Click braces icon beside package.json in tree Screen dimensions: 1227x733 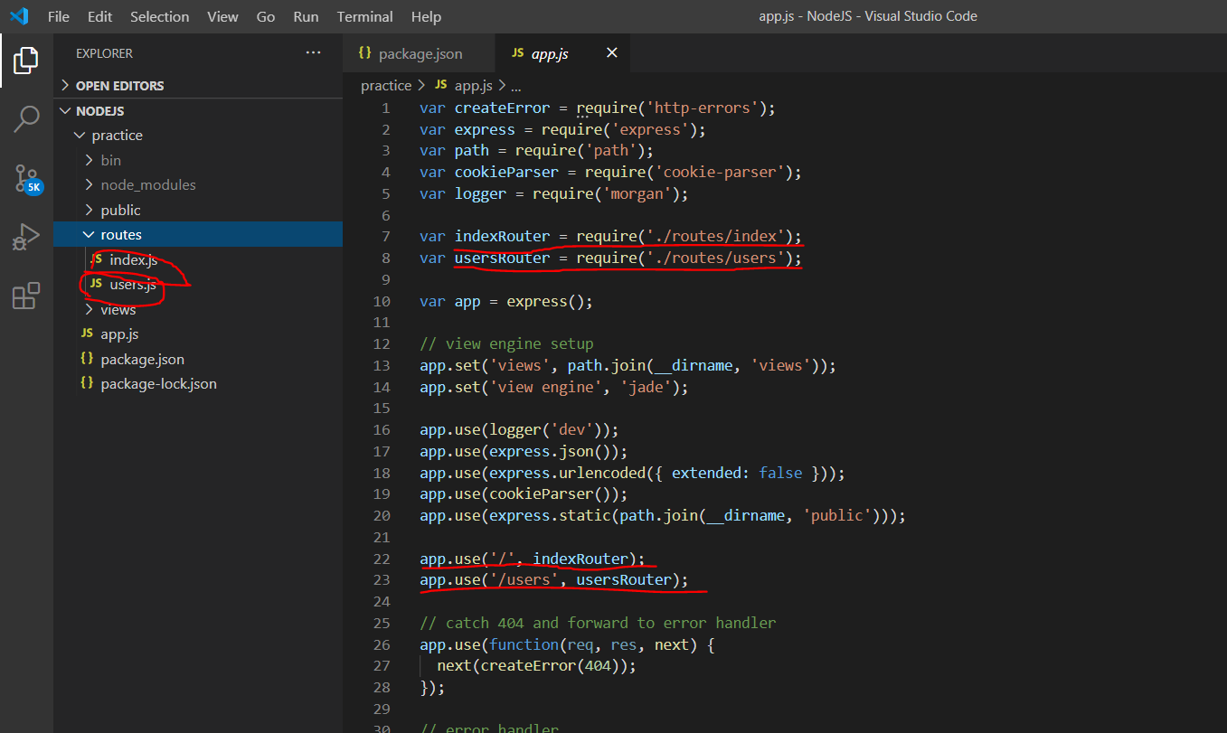[x=87, y=359]
